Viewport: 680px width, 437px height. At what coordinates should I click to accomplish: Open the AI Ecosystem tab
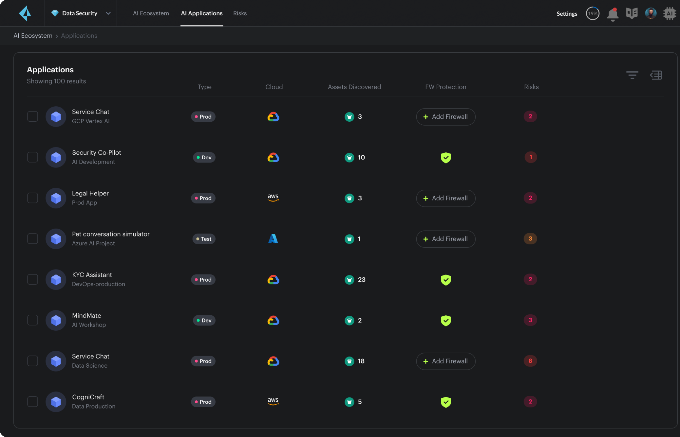click(x=151, y=13)
